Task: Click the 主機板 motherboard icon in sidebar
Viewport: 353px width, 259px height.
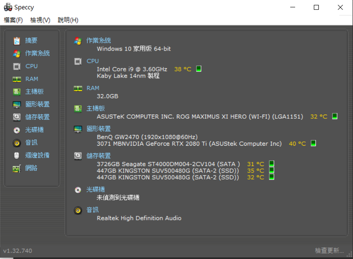Action: pyautogui.click(x=17, y=92)
